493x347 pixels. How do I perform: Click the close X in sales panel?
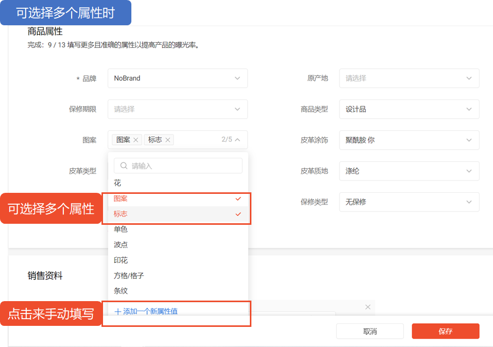pyautogui.click(x=367, y=307)
